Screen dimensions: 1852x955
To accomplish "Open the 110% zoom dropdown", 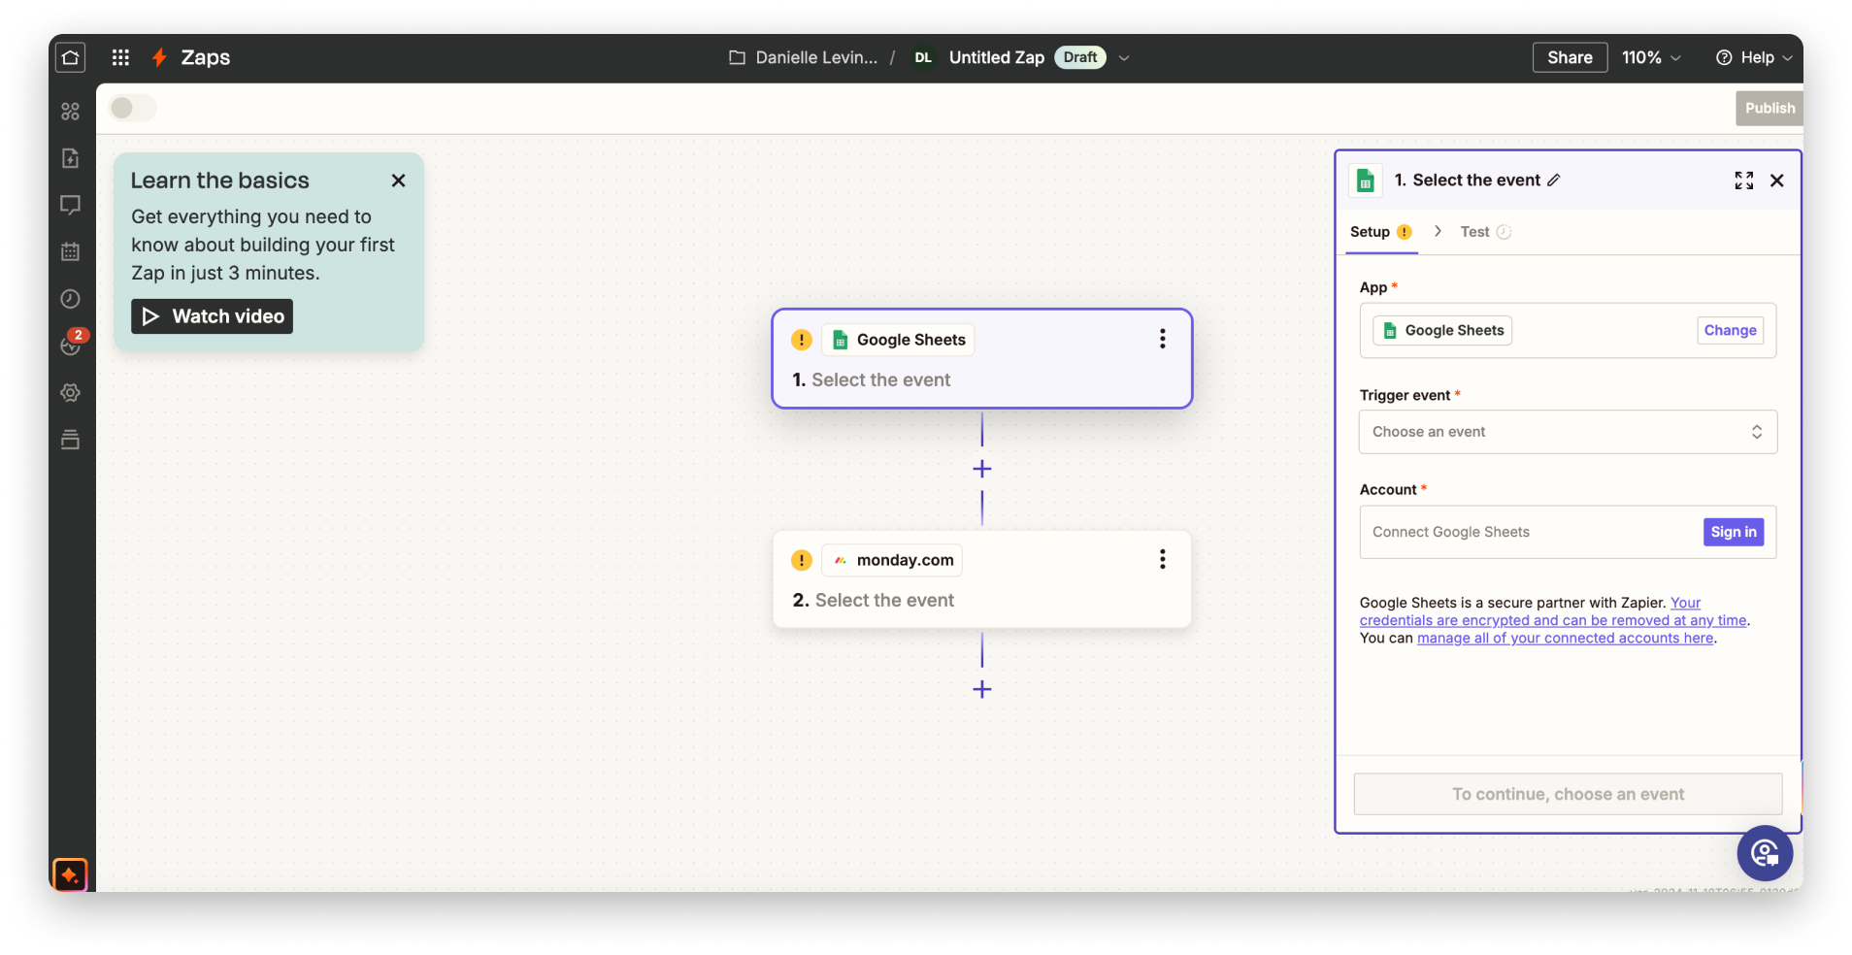I will (1651, 57).
